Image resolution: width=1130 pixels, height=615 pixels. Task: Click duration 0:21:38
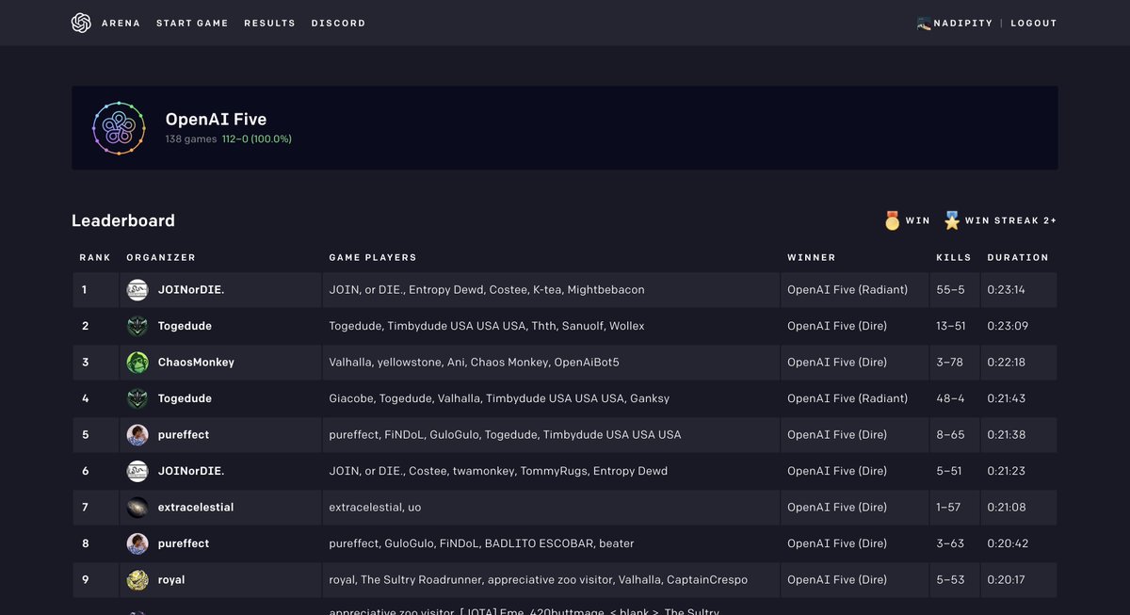[1006, 435]
